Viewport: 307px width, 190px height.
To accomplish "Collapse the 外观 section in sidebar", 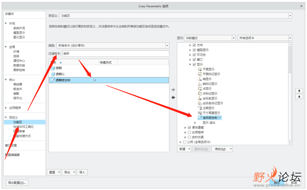I will coord(6,23).
